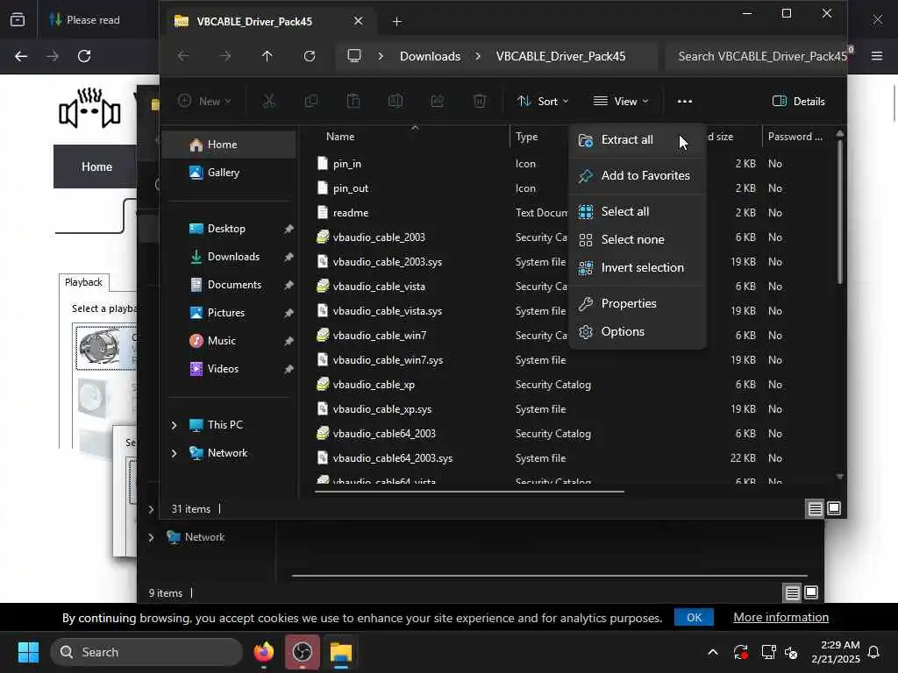Show hidden system tray icons
The image size is (898, 673).
click(713, 652)
